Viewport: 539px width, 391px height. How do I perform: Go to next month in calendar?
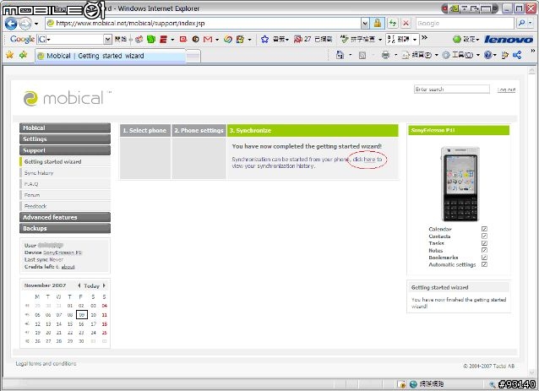(104, 285)
